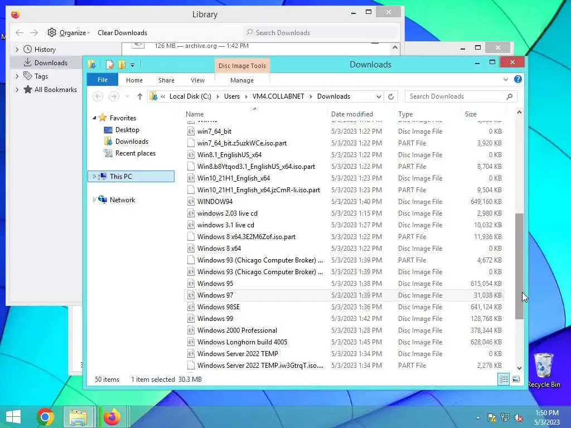Click the New folder quick access icon
Image resolution: width=571 pixels, height=428 pixels.
122,65
